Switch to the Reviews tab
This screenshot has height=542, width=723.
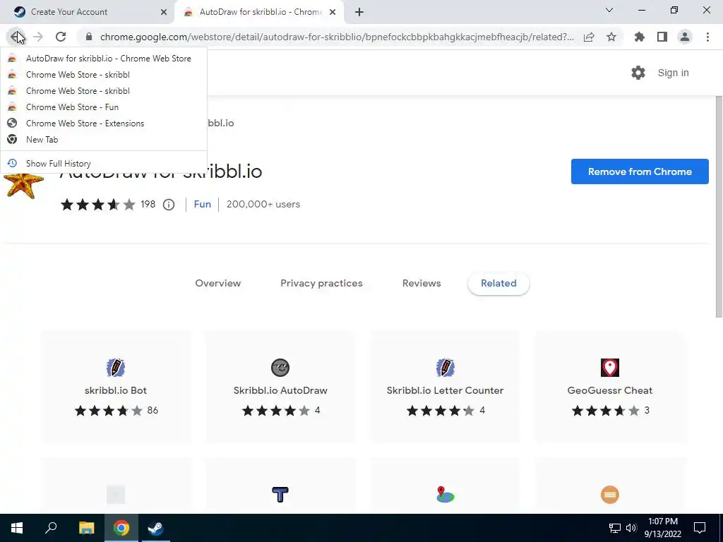pos(422,283)
